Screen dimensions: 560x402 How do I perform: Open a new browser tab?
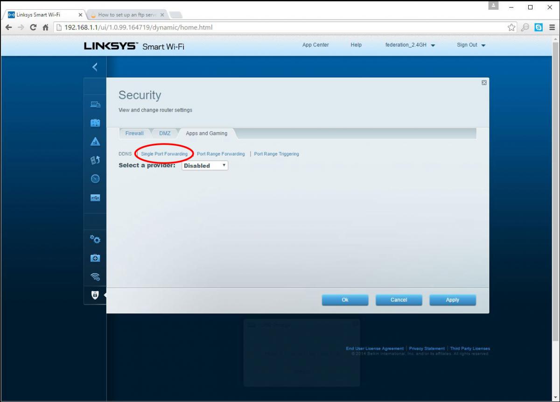[176, 15]
